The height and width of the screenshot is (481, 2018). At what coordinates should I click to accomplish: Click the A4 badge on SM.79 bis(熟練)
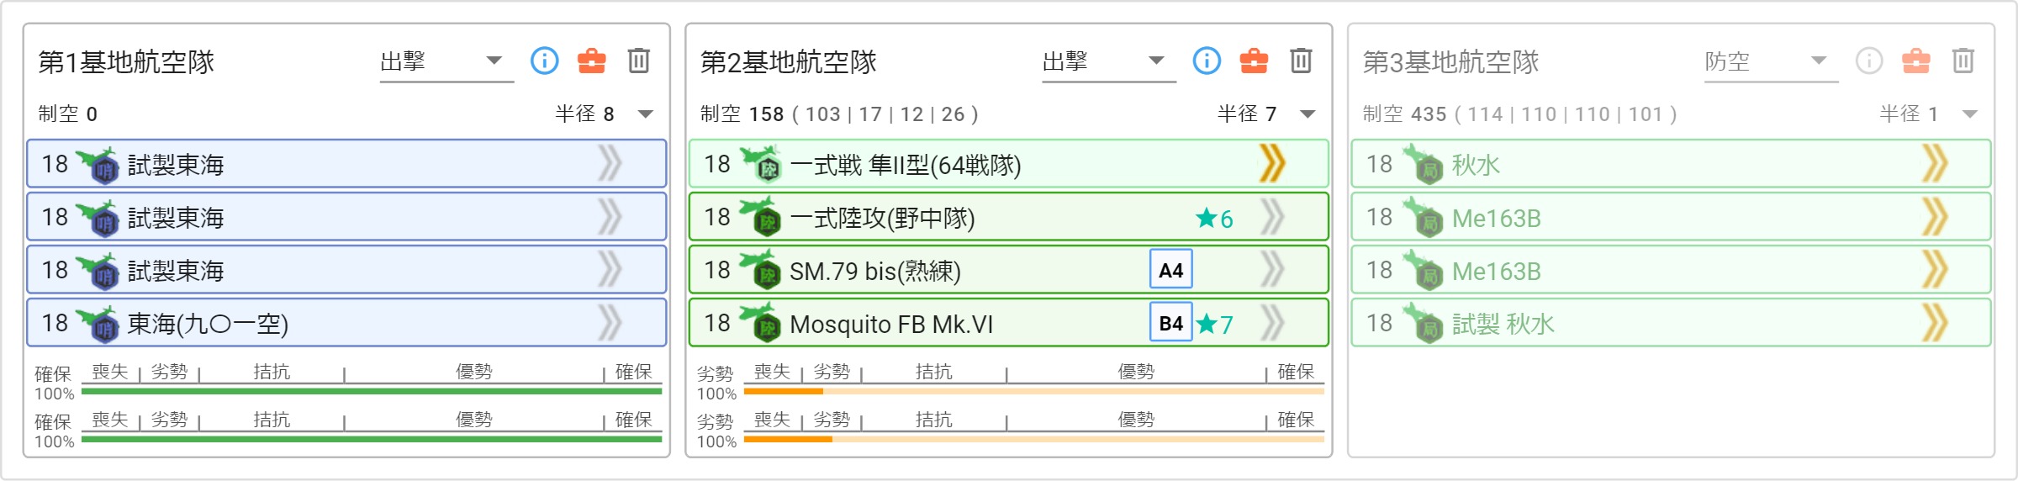1170,270
